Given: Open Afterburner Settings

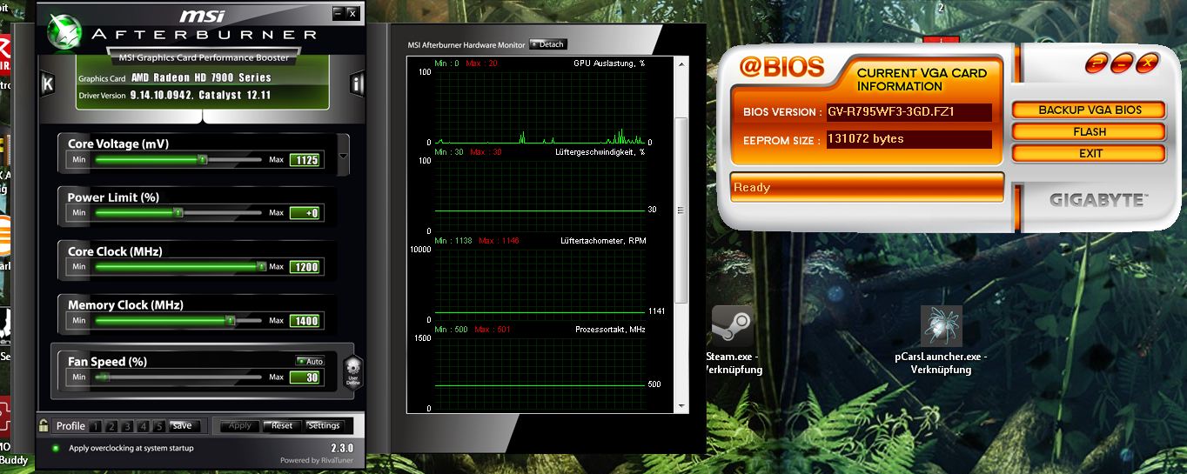Looking at the screenshot, I should (324, 426).
